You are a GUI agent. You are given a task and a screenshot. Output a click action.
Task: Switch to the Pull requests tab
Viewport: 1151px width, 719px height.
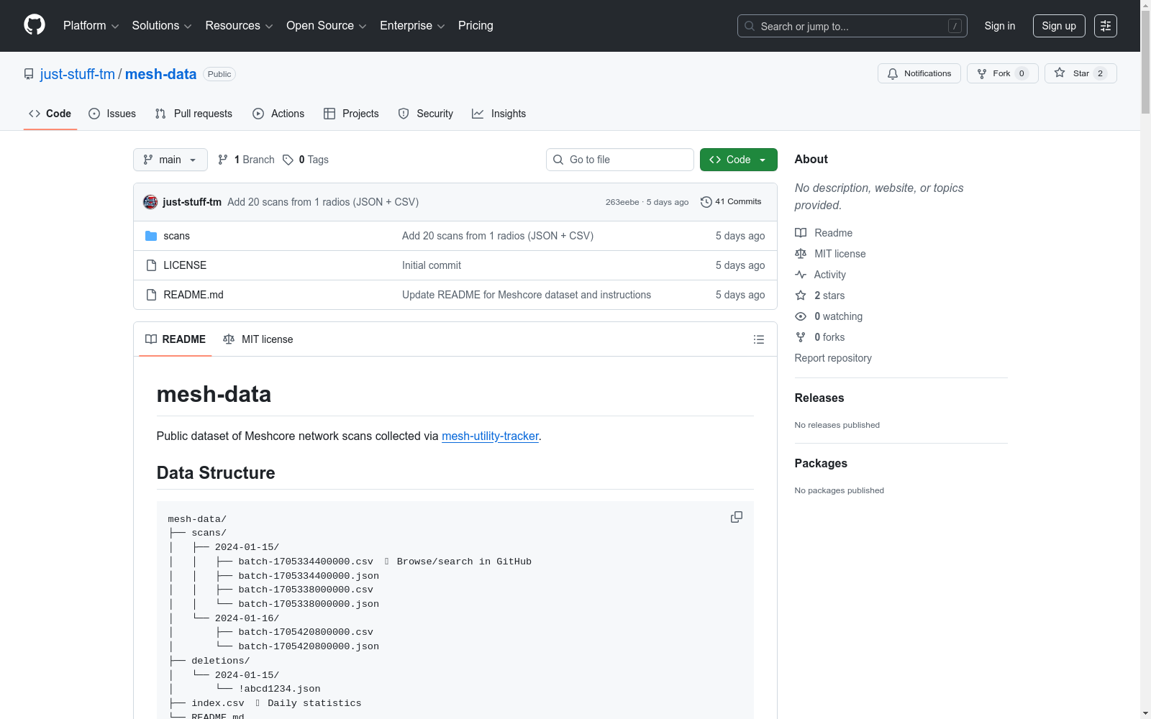[x=194, y=114]
